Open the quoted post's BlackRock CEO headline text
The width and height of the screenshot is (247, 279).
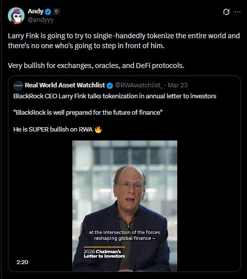[115, 96]
